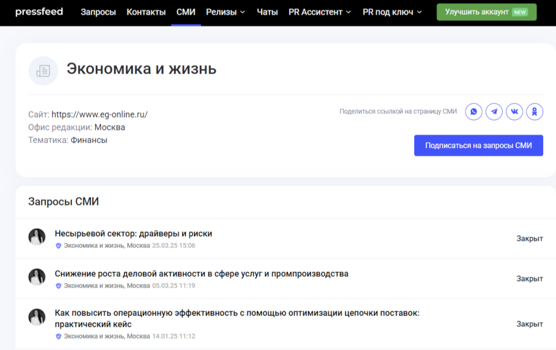The height and width of the screenshot is (350, 556).
Task: Click verified shield icon dated 05.03.25
Action: point(58,286)
